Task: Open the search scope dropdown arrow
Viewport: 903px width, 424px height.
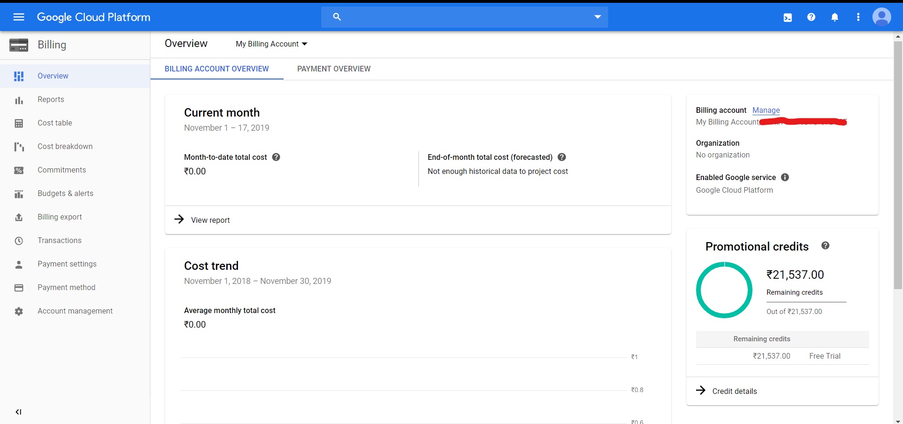Action: [597, 17]
